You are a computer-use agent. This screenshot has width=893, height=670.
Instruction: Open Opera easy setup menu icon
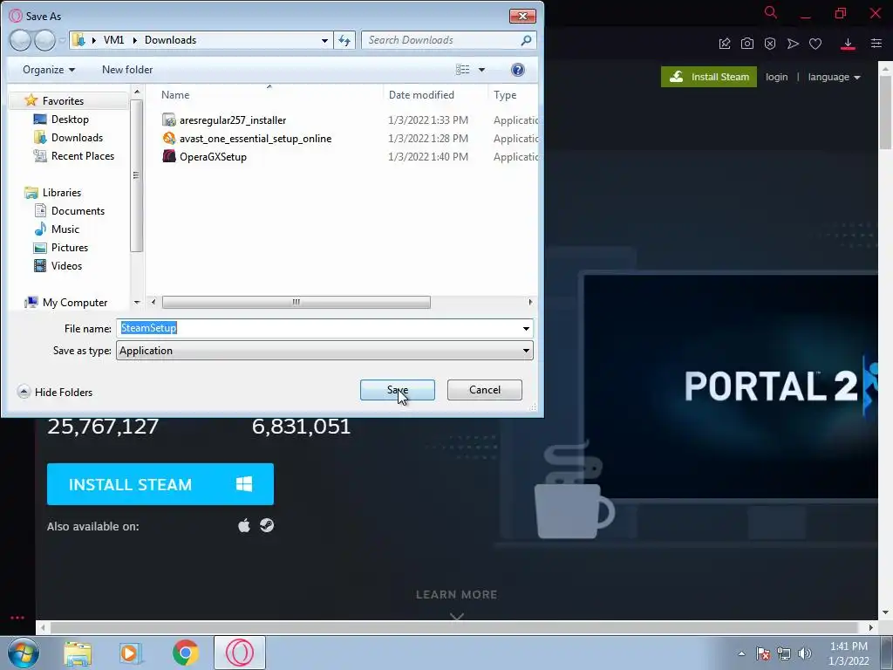tap(876, 44)
